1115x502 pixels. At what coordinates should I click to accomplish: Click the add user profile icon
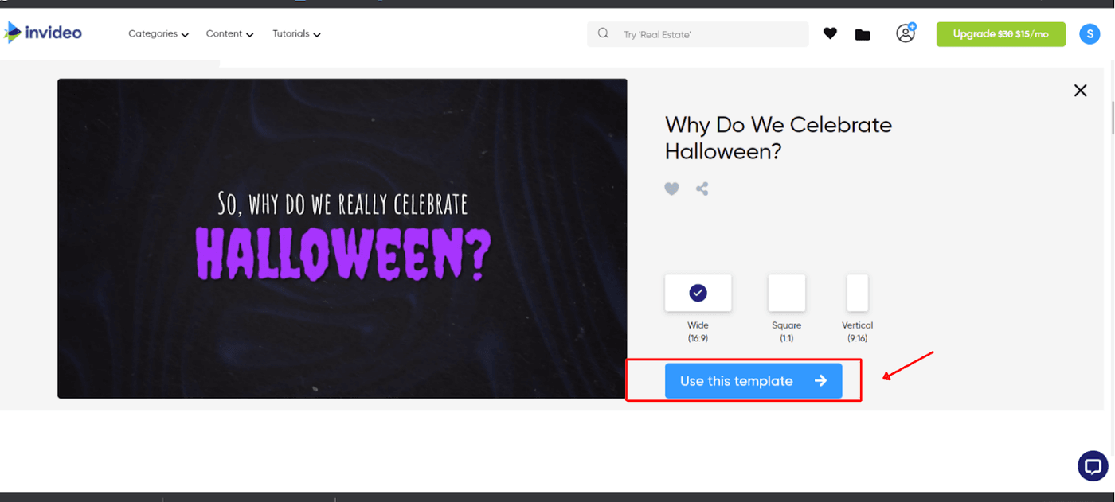[906, 33]
